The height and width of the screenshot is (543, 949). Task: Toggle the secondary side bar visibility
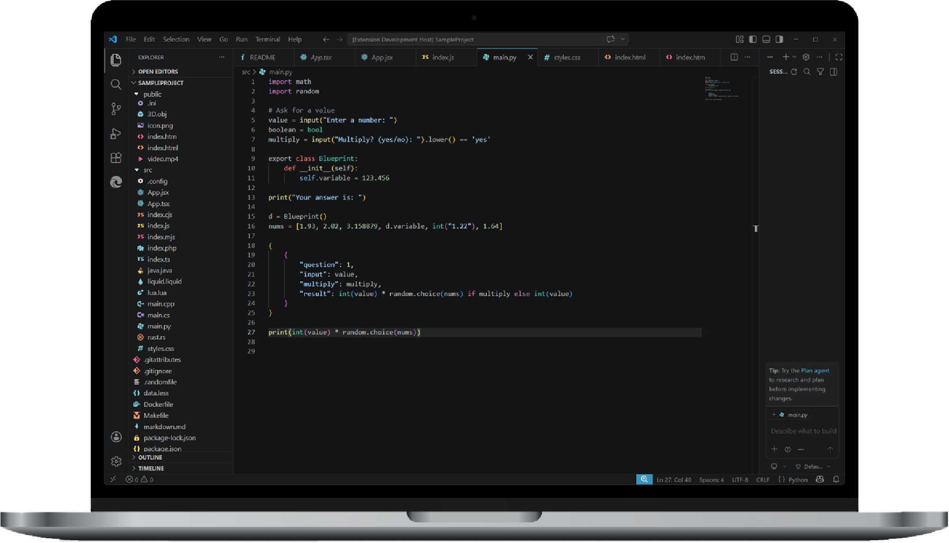click(x=779, y=39)
